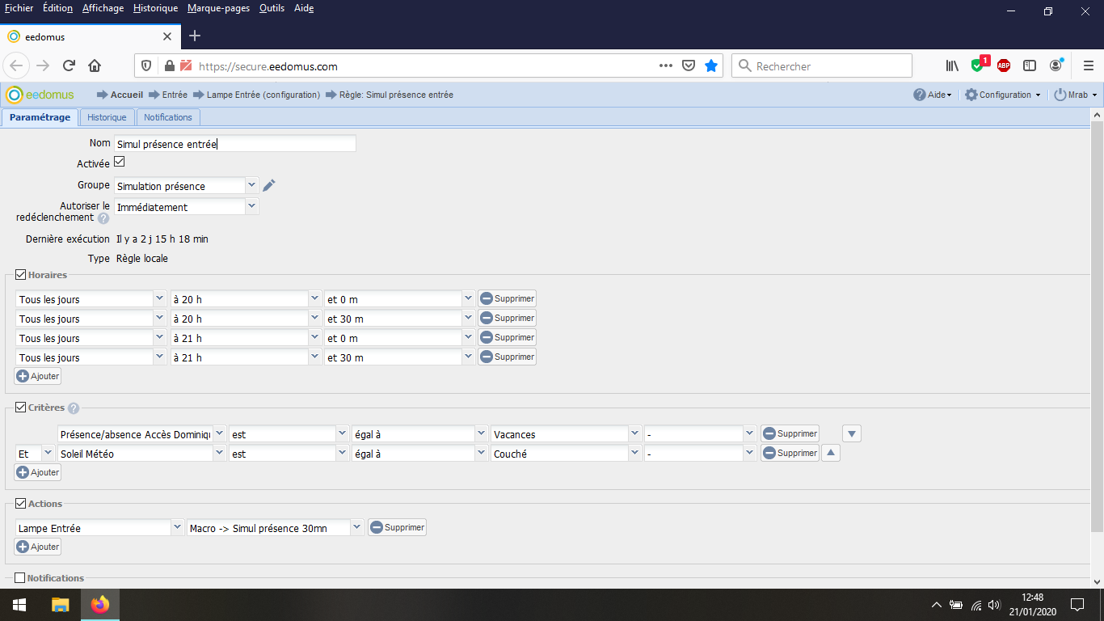Open a new browser tab with the plus icon

pos(195,36)
